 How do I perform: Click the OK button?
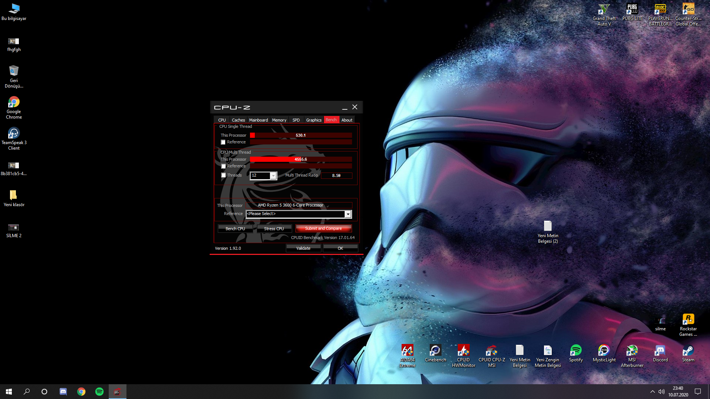tap(340, 248)
